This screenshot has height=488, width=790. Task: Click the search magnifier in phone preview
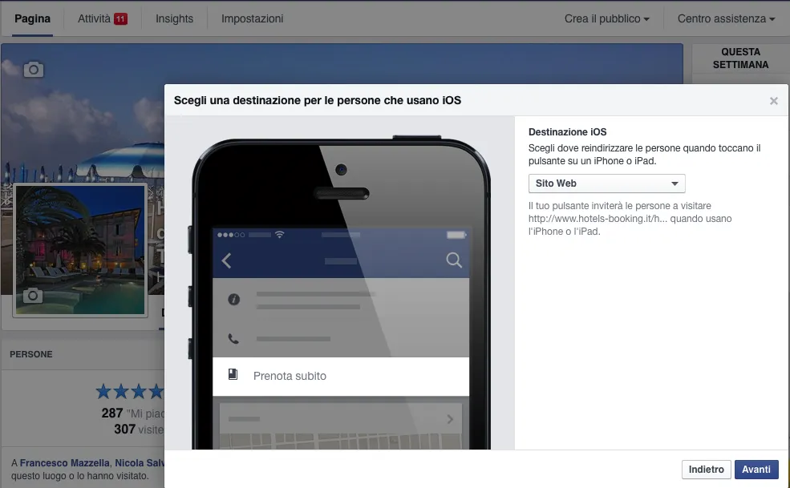point(454,260)
